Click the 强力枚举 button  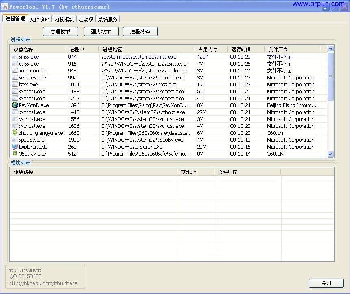click(100, 31)
